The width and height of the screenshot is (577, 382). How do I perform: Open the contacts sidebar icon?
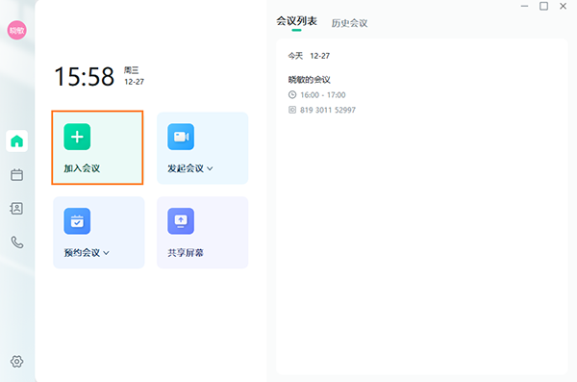pyautogui.click(x=16, y=209)
